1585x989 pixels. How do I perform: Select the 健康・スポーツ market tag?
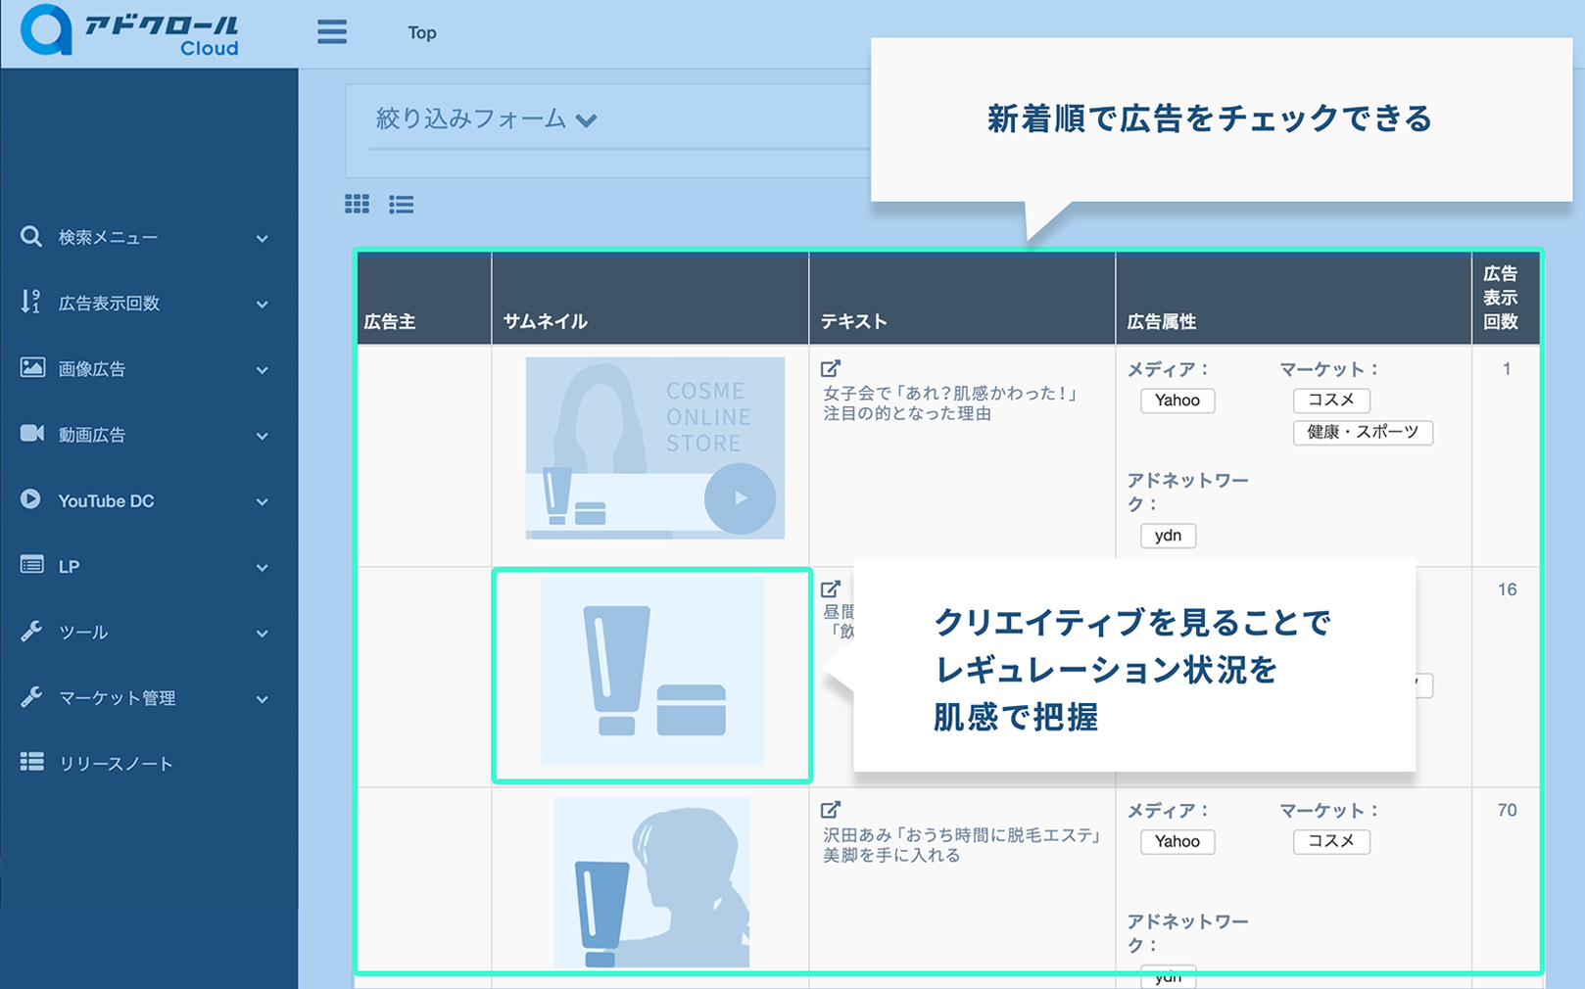click(1363, 433)
